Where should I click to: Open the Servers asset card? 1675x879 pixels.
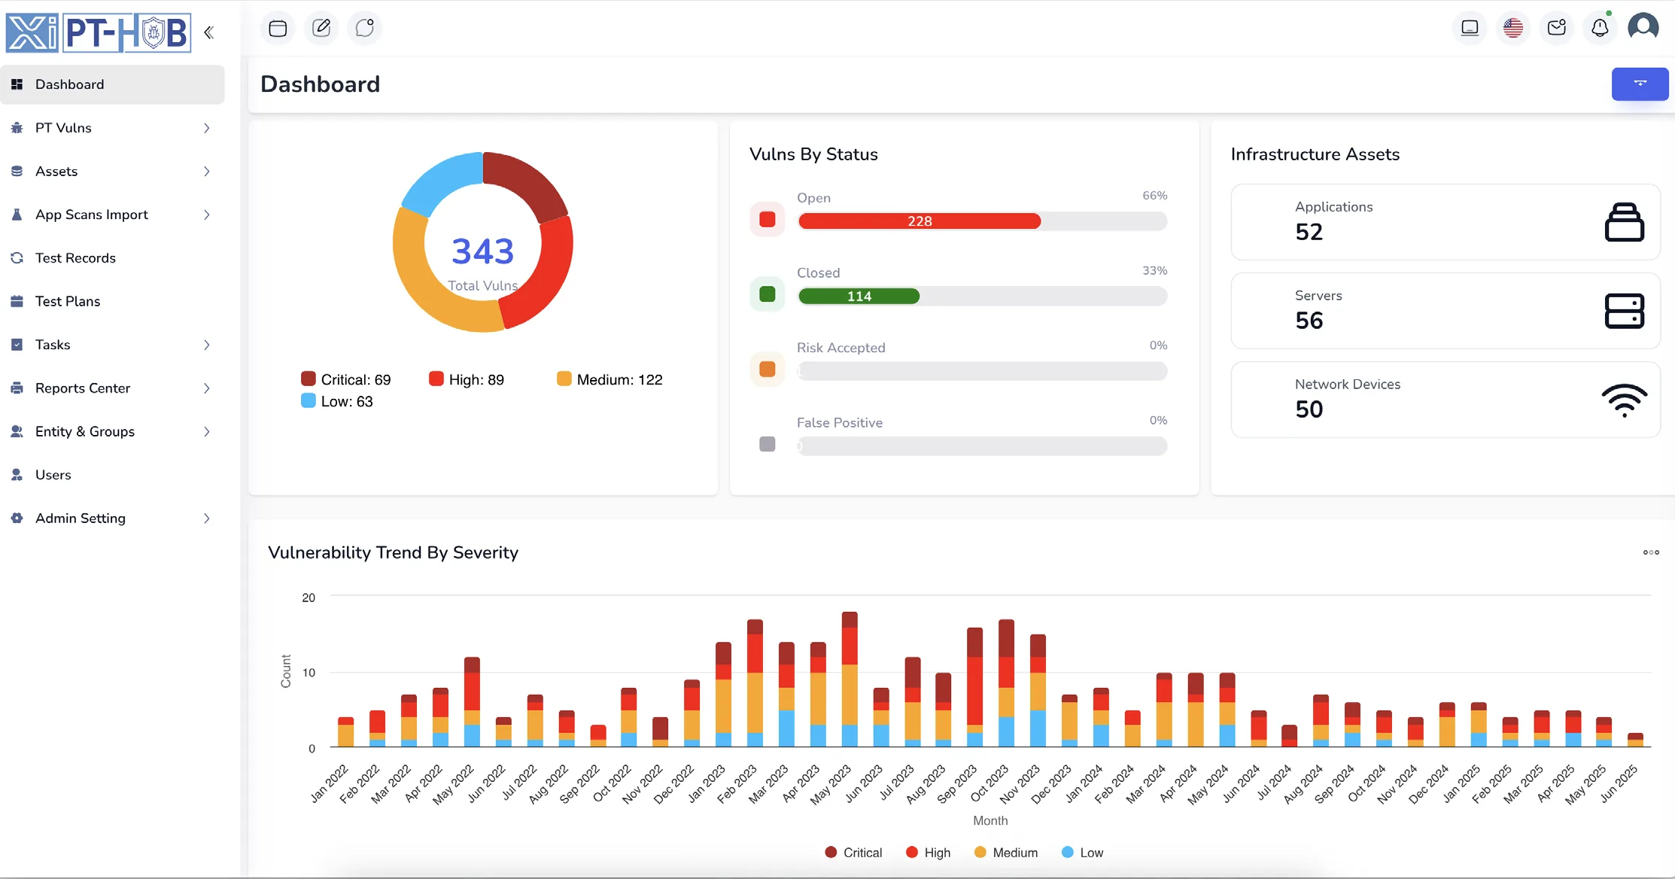pyautogui.click(x=1445, y=311)
